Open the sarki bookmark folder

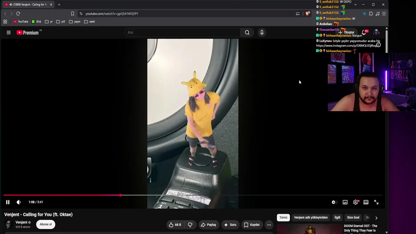point(89,22)
